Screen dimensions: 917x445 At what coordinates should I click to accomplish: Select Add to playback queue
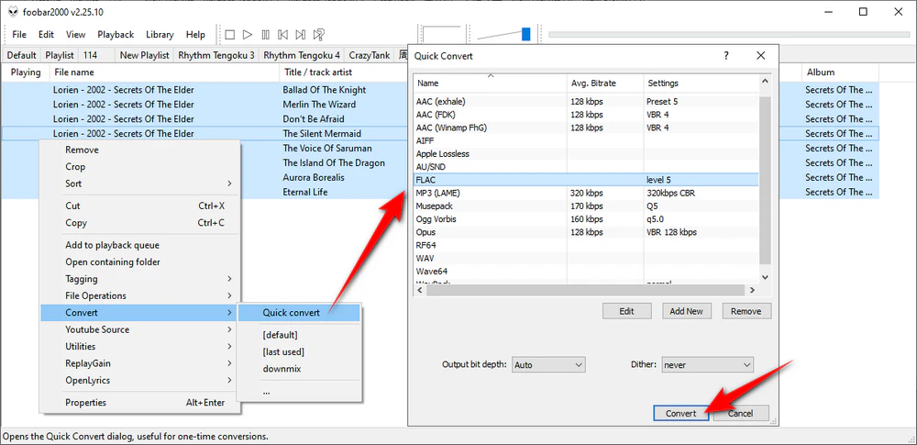coord(140,245)
